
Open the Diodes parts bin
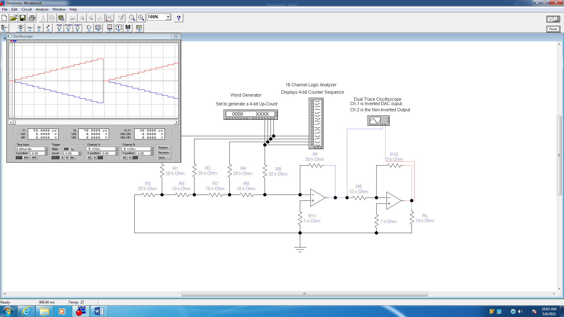coord(39,28)
